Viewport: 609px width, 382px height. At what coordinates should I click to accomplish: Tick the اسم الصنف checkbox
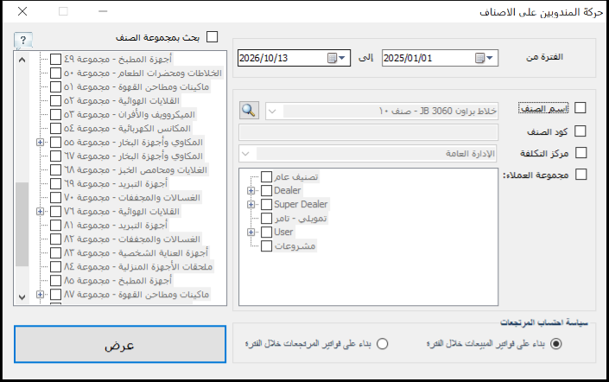580,108
